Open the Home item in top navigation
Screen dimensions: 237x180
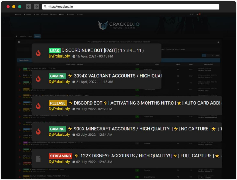pos(18,14)
